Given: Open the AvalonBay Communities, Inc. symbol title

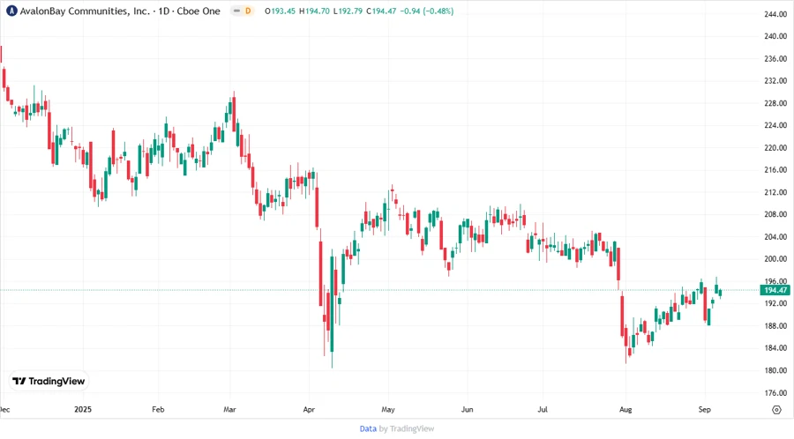Looking at the screenshot, I should pyautogui.click(x=85, y=11).
